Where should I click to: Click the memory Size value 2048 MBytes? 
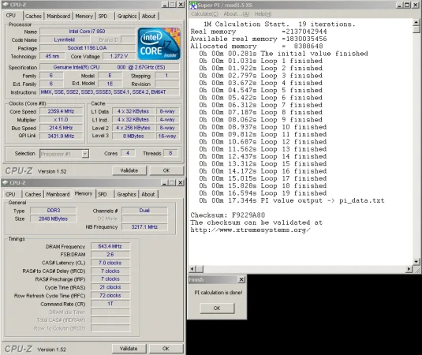(x=54, y=219)
